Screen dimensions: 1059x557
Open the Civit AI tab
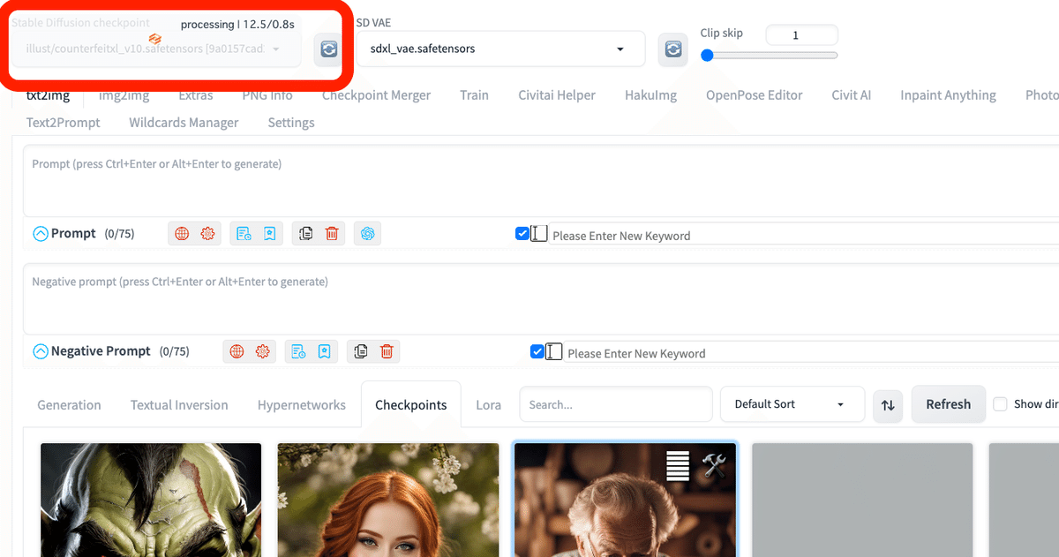pos(852,95)
